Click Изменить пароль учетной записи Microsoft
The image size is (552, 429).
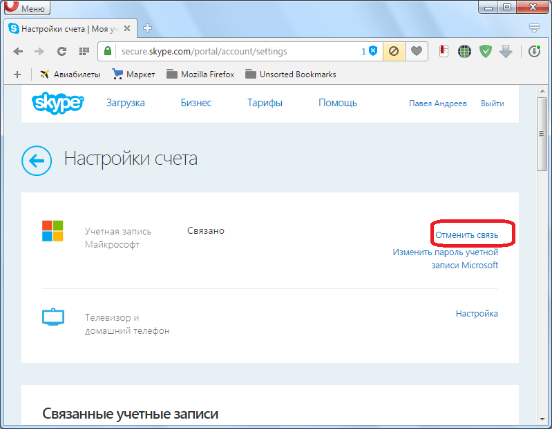(446, 259)
